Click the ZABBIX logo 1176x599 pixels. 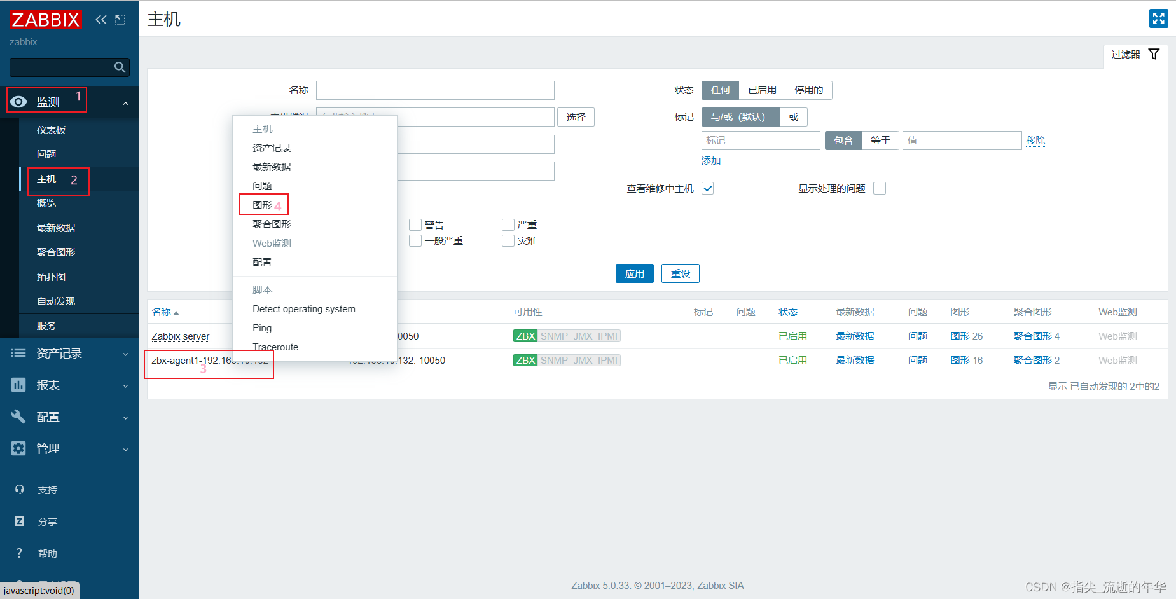click(x=45, y=20)
